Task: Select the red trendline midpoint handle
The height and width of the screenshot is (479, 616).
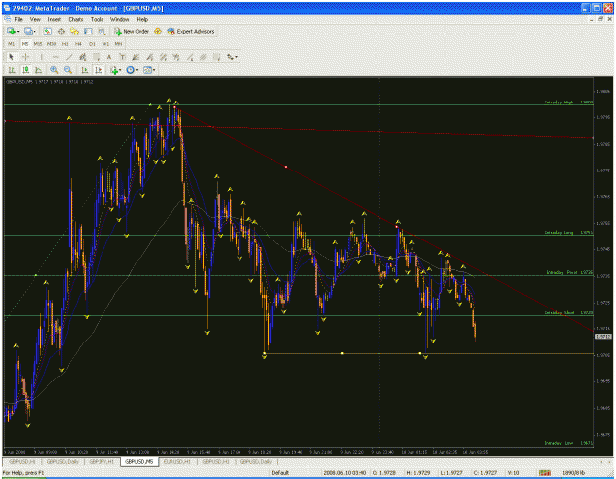Action: click(x=286, y=167)
